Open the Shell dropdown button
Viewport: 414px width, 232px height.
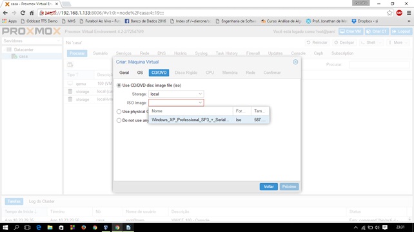coord(371,42)
